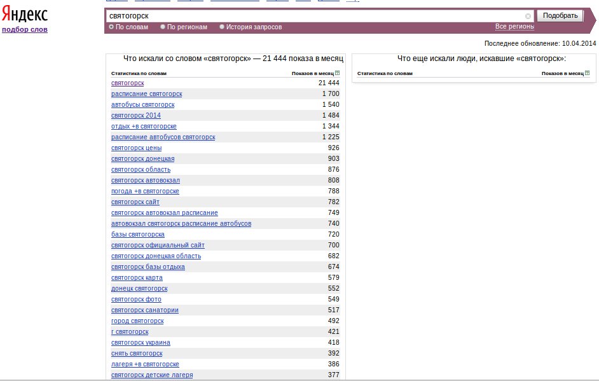Image resolution: width=599 pixels, height=381 pixels.
Task: Open the 'отдых +в святогорске' link
Action: (x=144, y=126)
